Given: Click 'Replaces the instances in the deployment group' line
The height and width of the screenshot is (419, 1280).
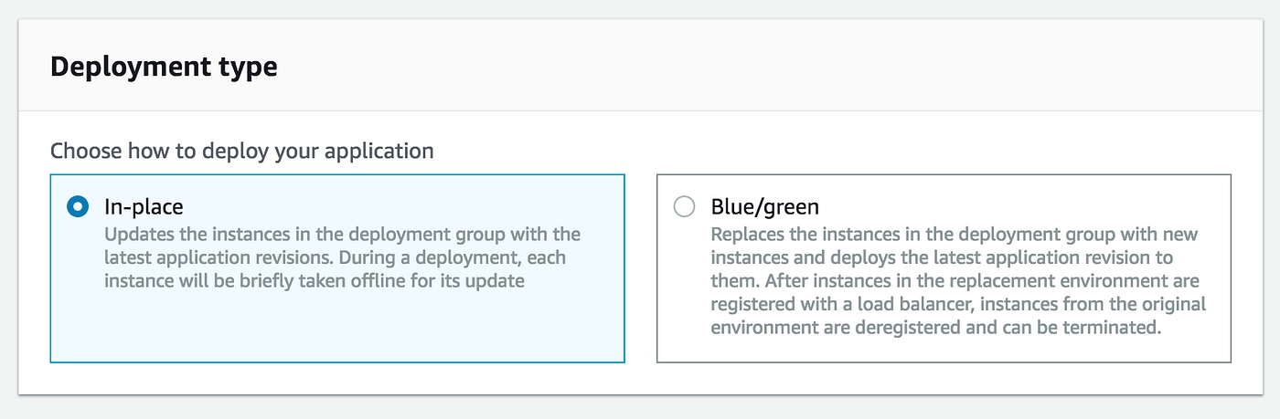Looking at the screenshot, I should [954, 235].
